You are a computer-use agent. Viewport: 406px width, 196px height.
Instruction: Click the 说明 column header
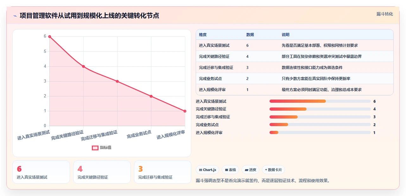285,35
